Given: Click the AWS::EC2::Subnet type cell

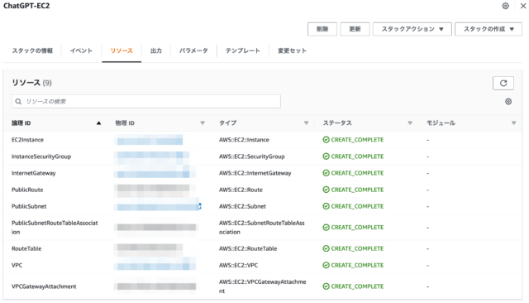Looking at the screenshot, I should click(242, 206).
